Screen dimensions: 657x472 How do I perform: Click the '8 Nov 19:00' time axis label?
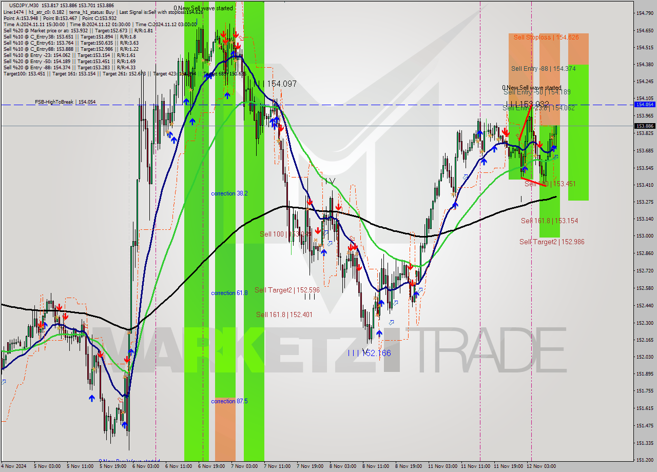pyautogui.click(x=409, y=466)
